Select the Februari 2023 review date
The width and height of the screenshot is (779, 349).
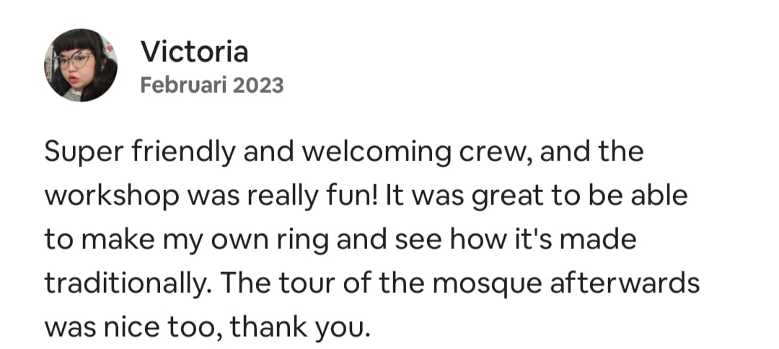point(212,85)
